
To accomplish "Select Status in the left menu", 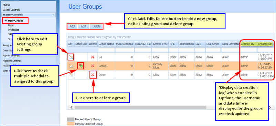I will click(x=6, y=5).
